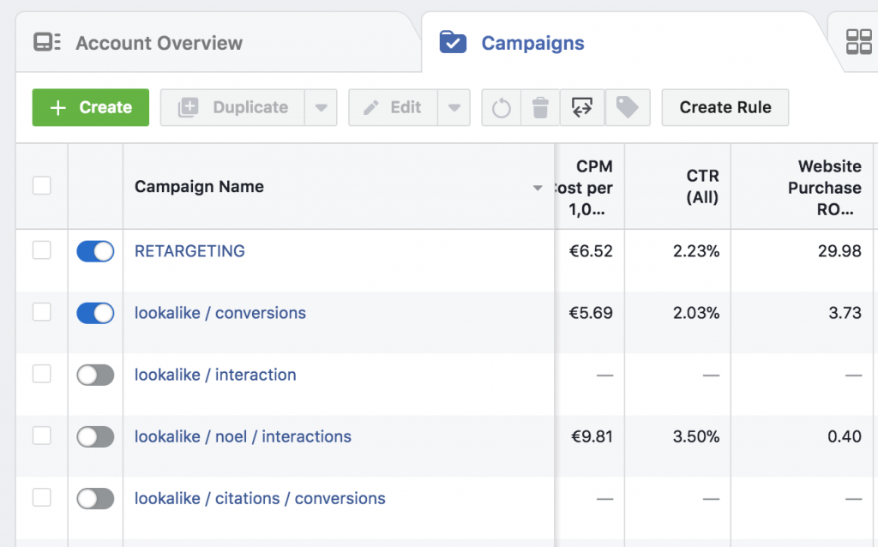This screenshot has width=878, height=547.
Task: Turn off the lookalike / conversions toggle
Action: coord(95,313)
